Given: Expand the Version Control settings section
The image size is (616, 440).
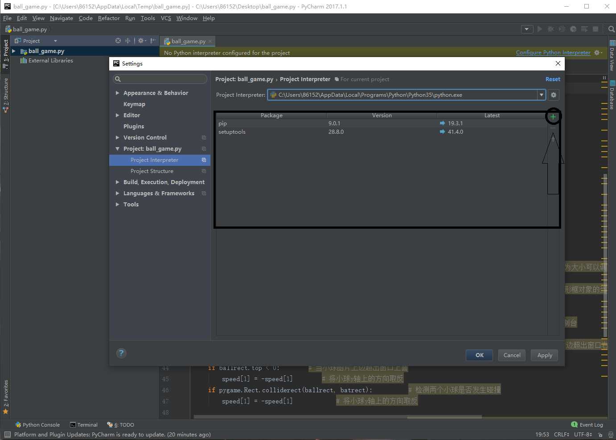Looking at the screenshot, I should (117, 138).
